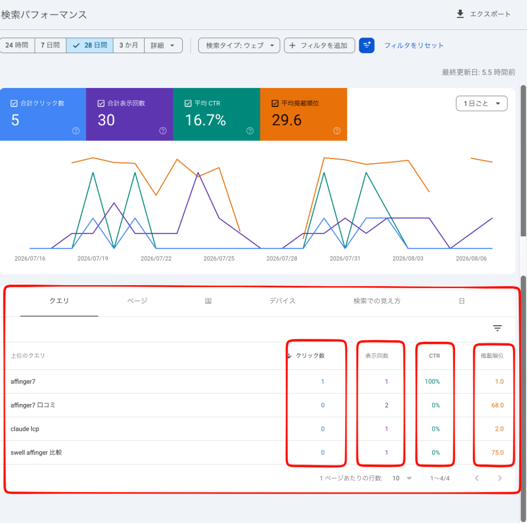Click the affinger7 query row

pos(257,381)
